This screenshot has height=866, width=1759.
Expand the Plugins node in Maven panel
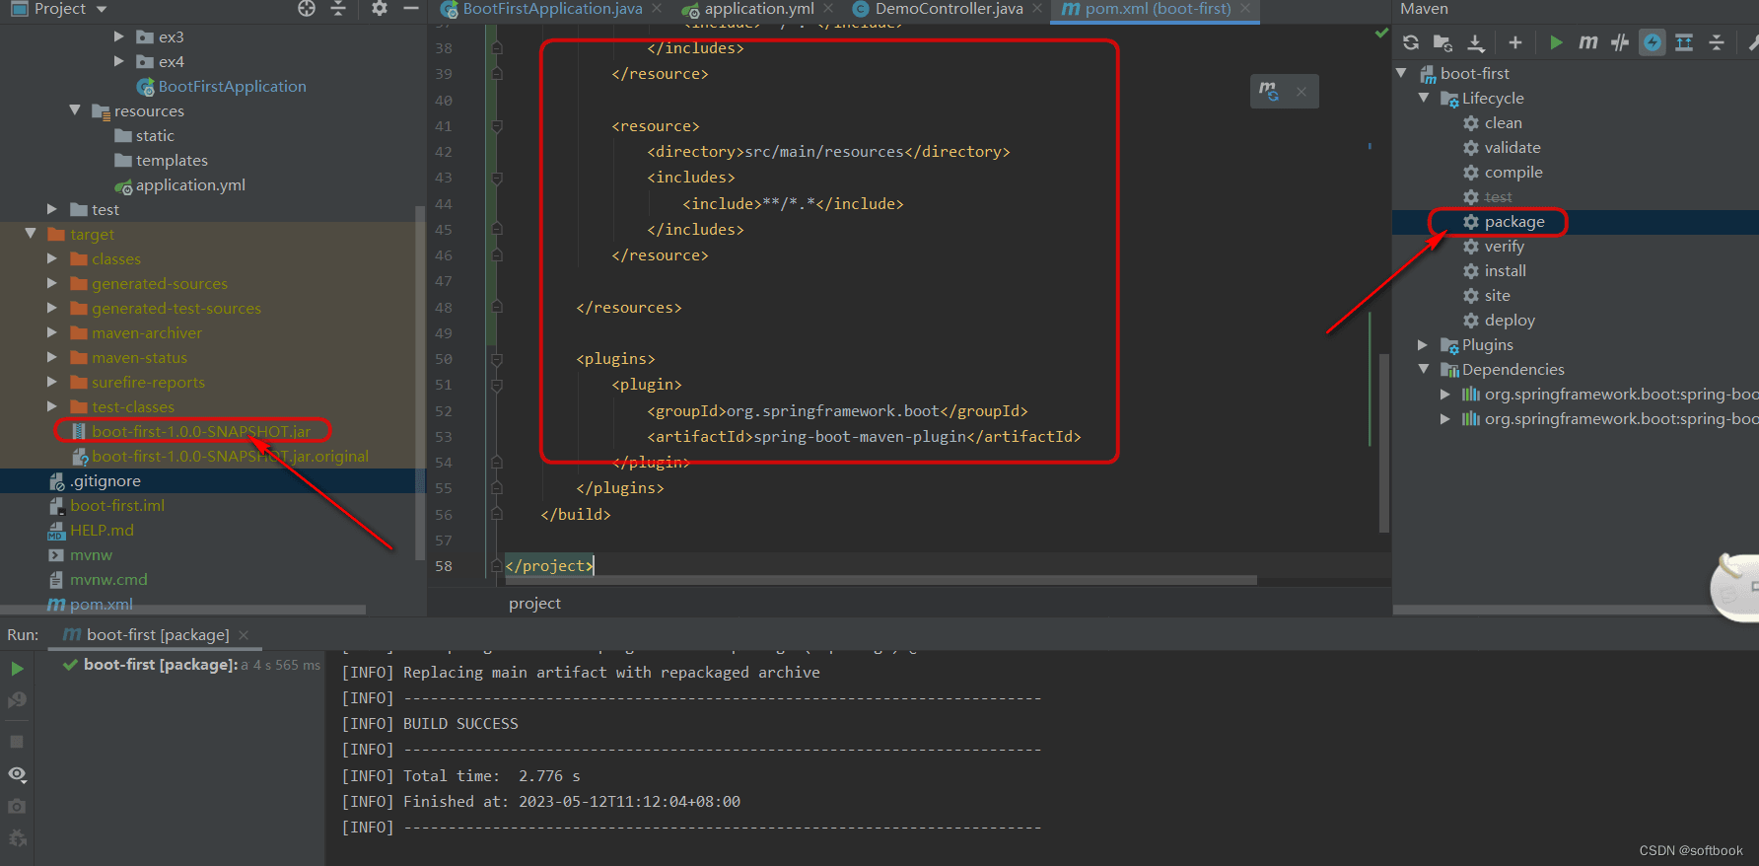[1423, 345]
